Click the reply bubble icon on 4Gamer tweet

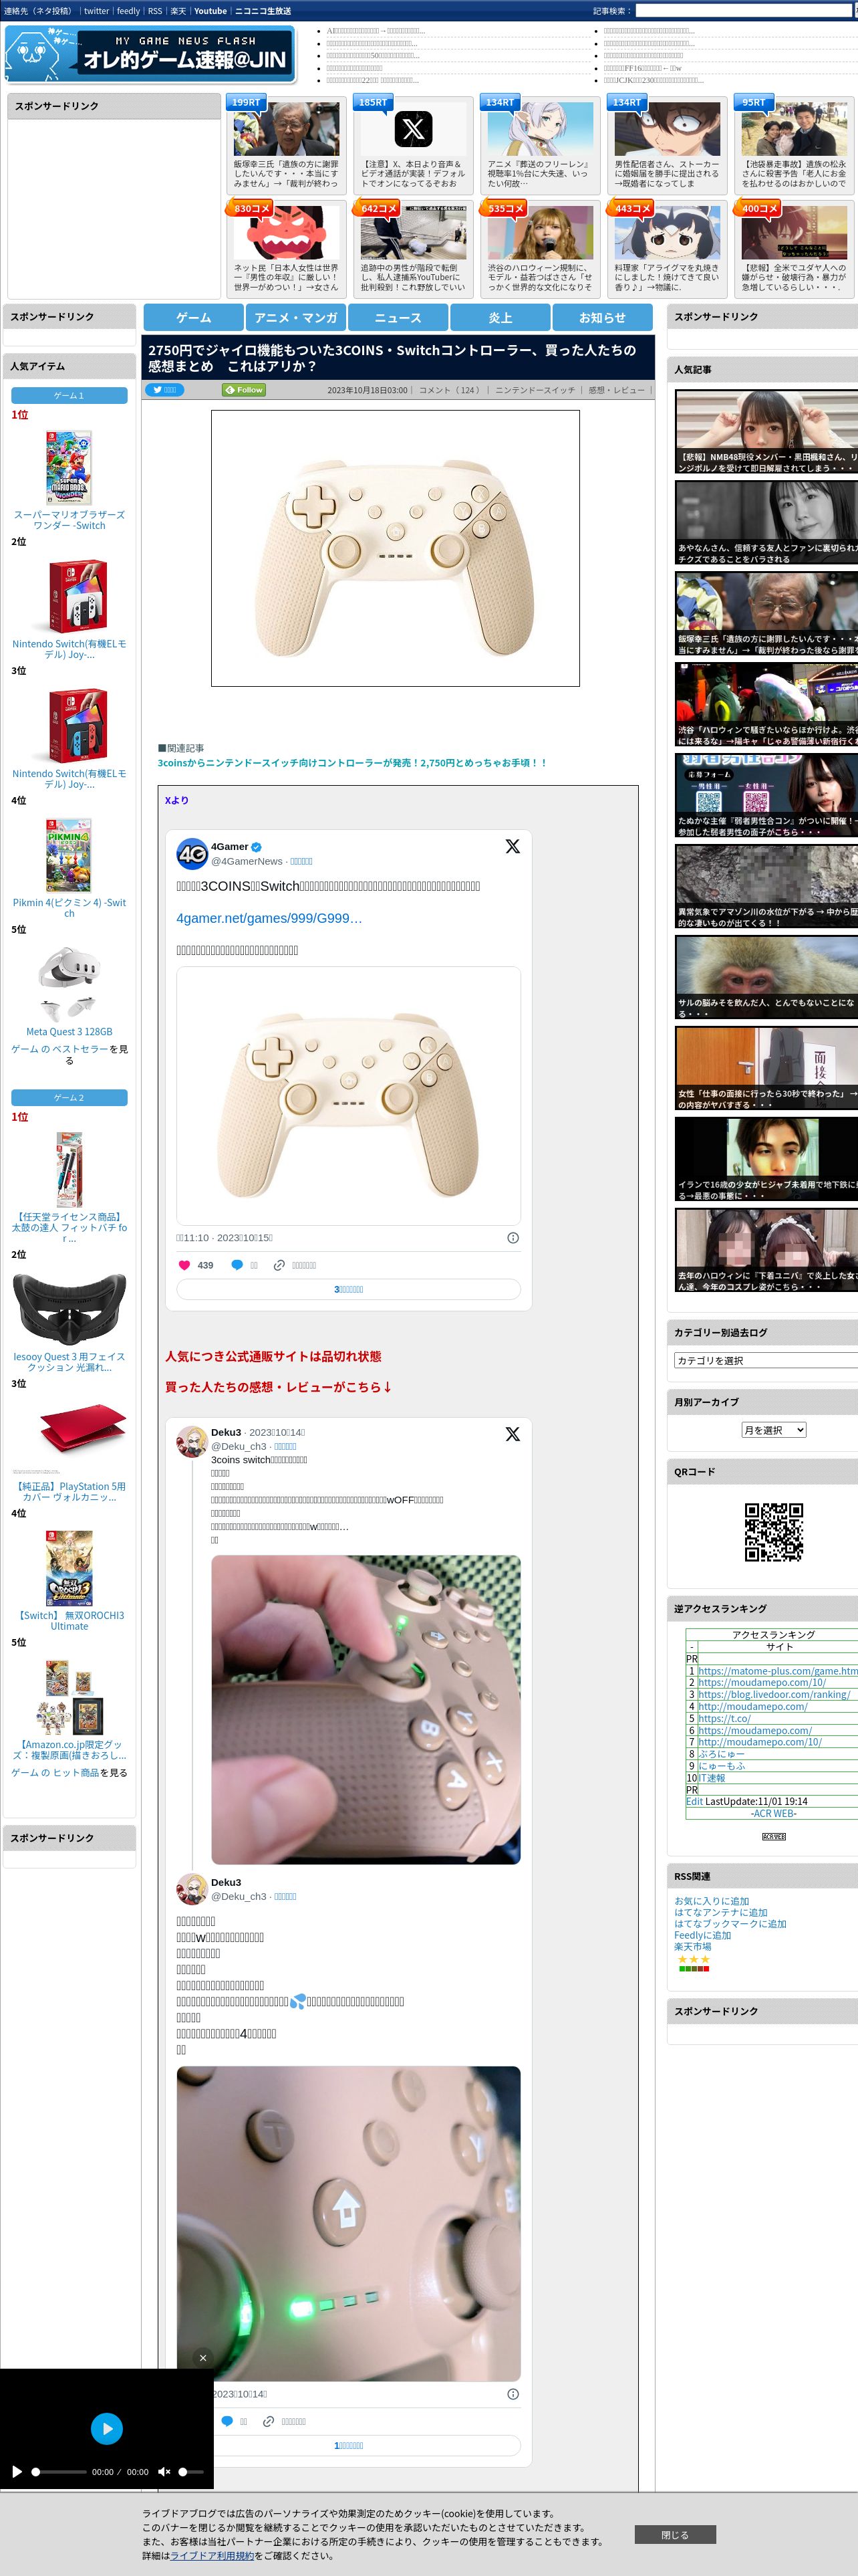click(238, 1265)
